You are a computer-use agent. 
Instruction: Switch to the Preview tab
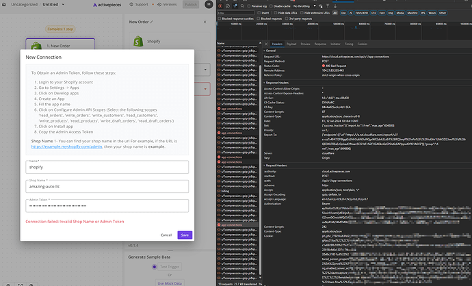coord(305,44)
